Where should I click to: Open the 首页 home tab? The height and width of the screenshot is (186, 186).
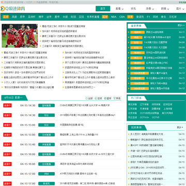[x=103, y=9]
